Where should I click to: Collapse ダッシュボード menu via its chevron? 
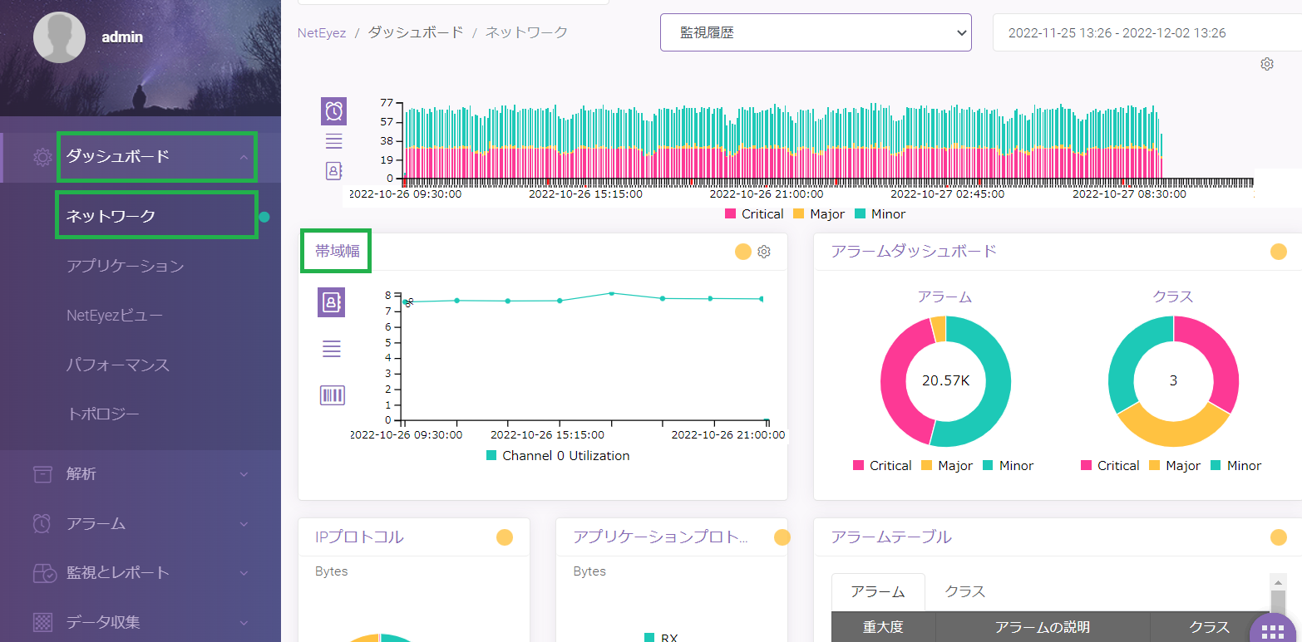pyautogui.click(x=244, y=157)
